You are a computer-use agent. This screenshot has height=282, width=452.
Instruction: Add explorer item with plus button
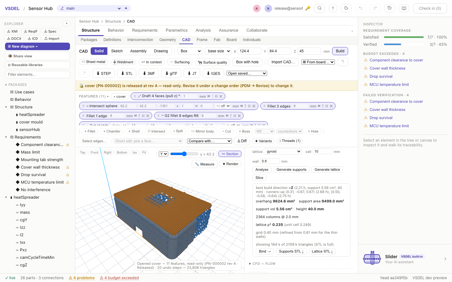67,23
